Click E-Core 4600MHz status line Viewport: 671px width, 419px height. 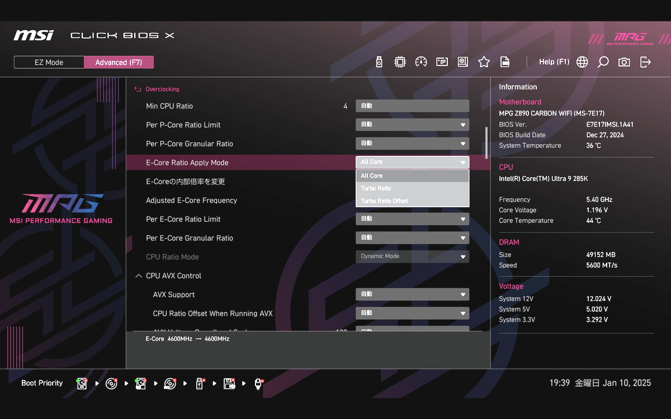(x=187, y=339)
